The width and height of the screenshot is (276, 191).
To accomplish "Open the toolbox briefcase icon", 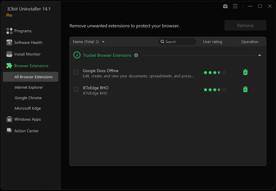I will (225, 6).
